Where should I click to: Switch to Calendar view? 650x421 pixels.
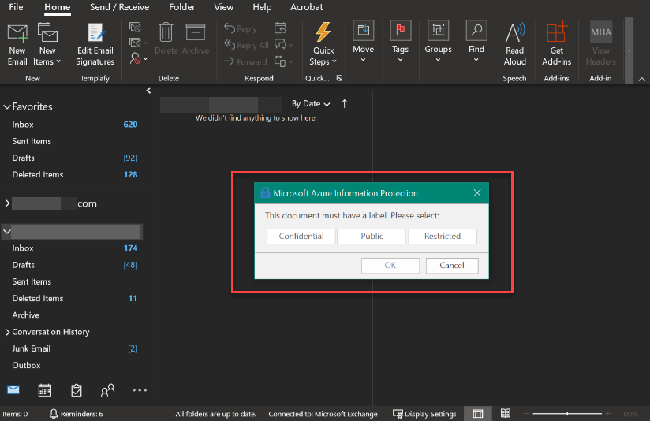click(45, 390)
